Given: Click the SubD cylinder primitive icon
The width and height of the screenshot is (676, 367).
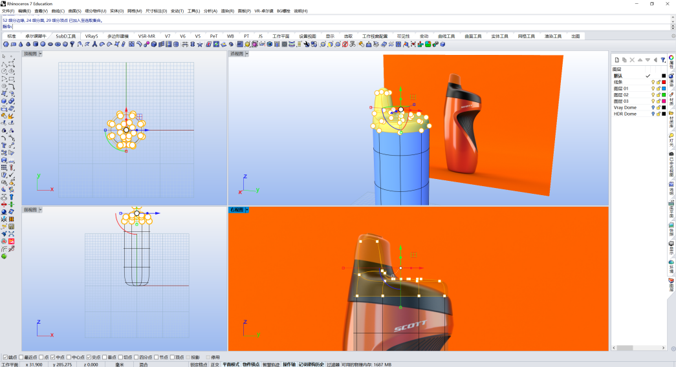Looking at the screenshot, I should [36, 45].
